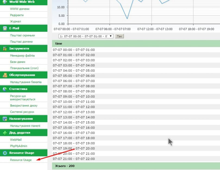
Task: Select row 07-07 10:00 - 07-07 11:00
Action: pyautogui.click(x=136, y=102)
